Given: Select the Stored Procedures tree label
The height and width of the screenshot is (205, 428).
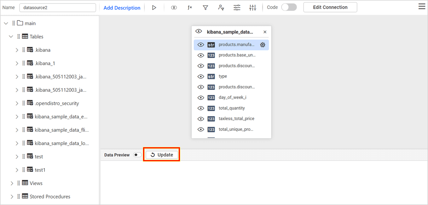Looking at the screenshot, I should [50, 197].
